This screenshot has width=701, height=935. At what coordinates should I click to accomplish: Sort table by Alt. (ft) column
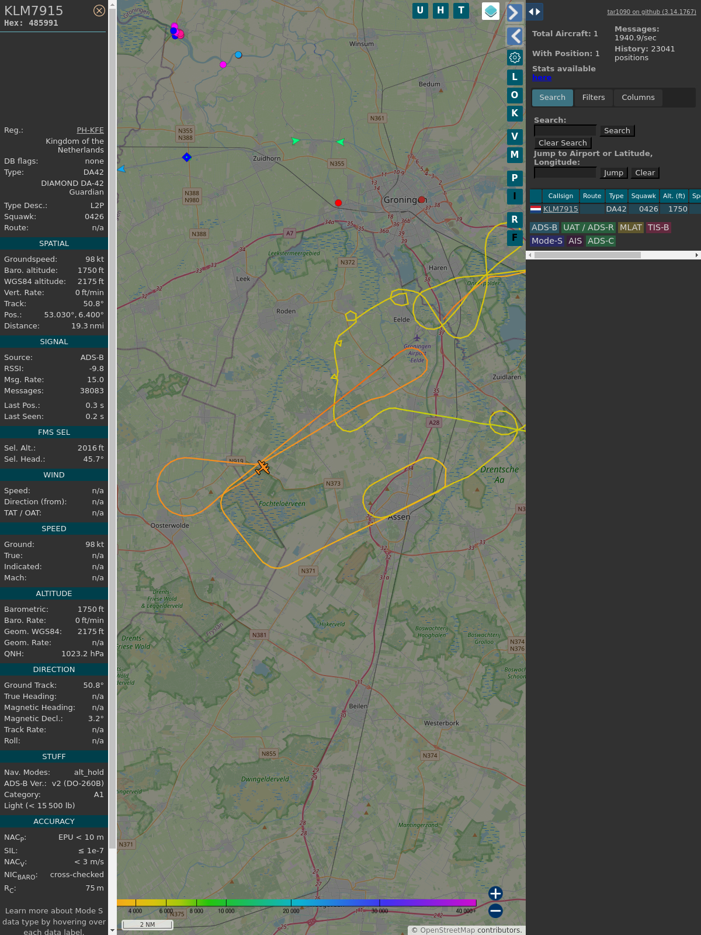pyautogui.click(x=674, y=196)
